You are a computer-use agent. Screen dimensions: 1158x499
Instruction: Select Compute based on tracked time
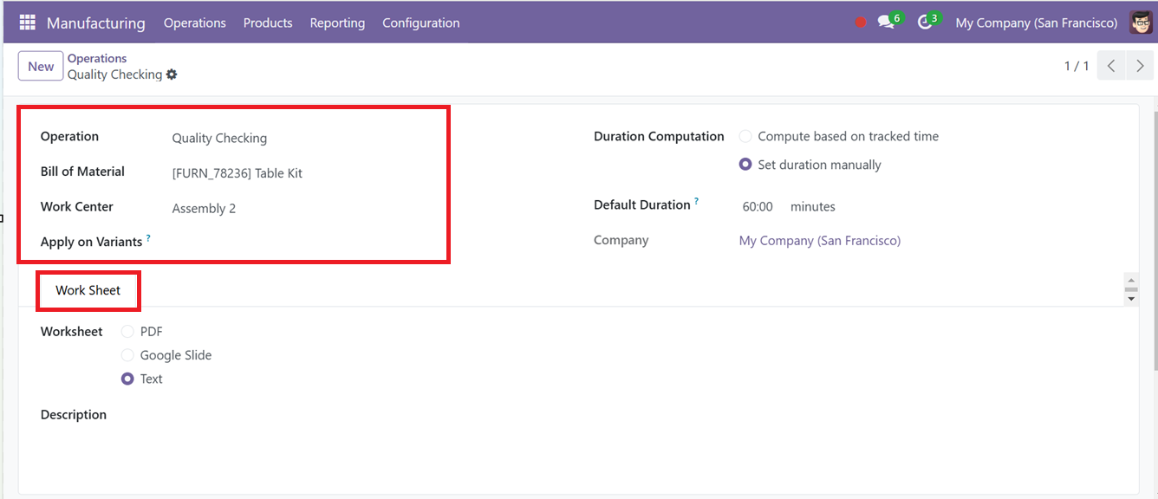point(745,136)
